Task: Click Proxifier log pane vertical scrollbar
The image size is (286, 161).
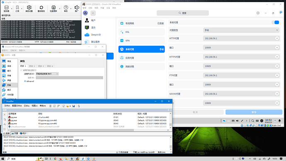Action: (x=171, y=146)
